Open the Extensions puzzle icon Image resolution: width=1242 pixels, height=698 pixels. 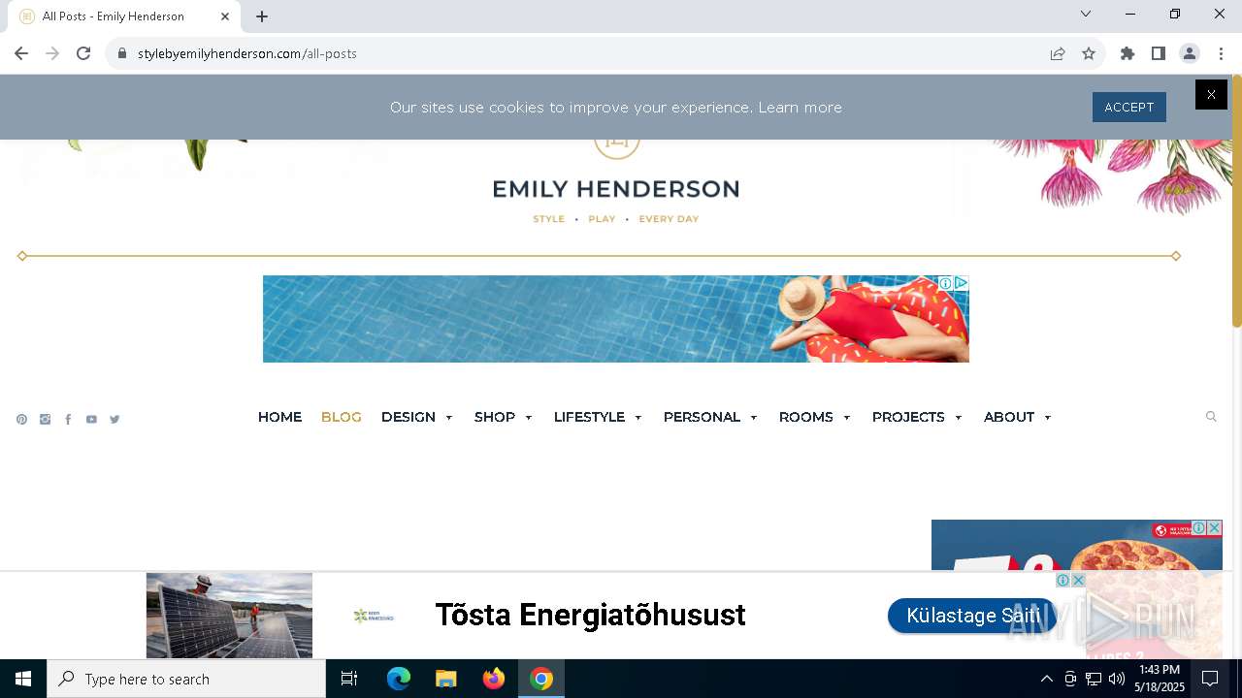click(x=1128, y=53)
